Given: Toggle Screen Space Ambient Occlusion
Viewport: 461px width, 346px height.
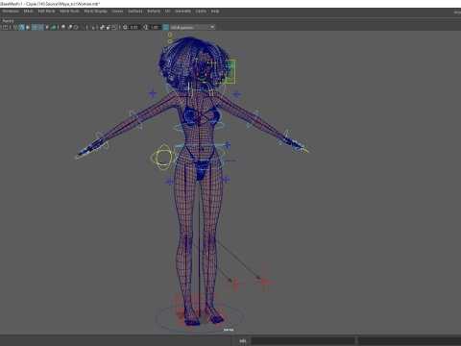Looking at the screenshot, I should pos(63,27).
